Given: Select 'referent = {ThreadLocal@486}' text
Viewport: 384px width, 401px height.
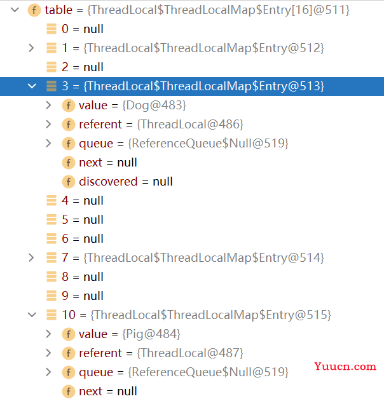Looking at the screenshot, I should coord(161,125).
